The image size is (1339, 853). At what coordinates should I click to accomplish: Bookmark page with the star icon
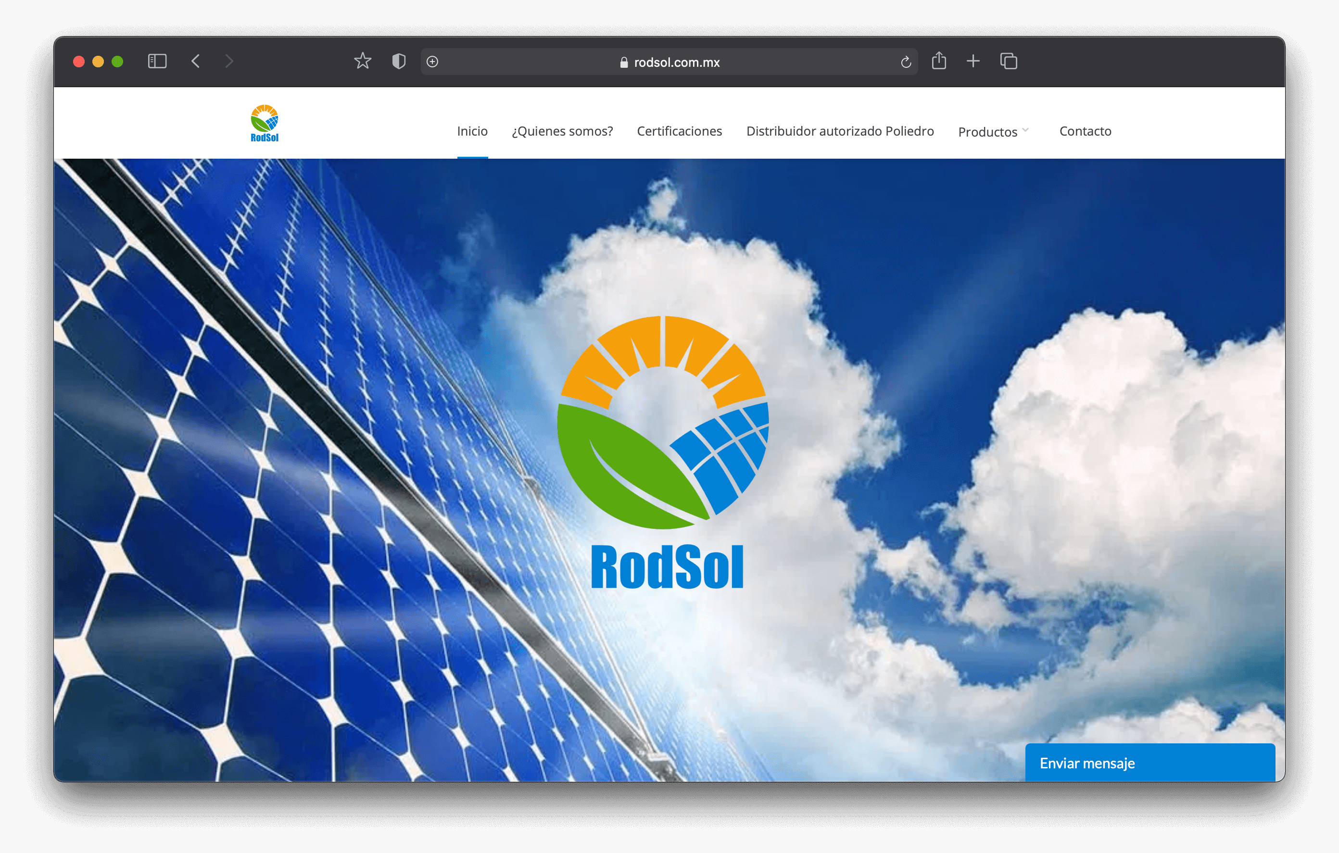pos(363,61)
